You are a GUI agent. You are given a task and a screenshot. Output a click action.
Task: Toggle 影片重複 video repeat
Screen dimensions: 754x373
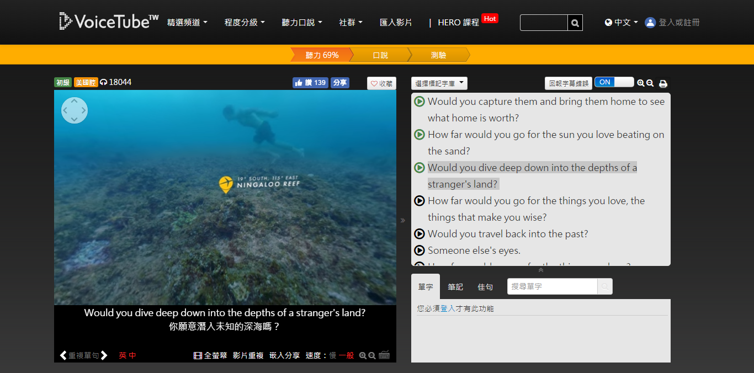pos(248,355)
